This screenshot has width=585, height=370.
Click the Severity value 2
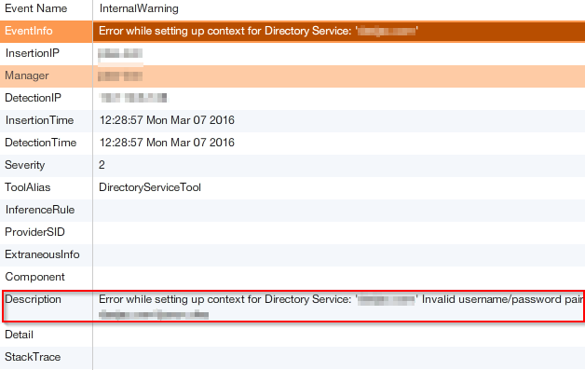(x=102, y=165)
